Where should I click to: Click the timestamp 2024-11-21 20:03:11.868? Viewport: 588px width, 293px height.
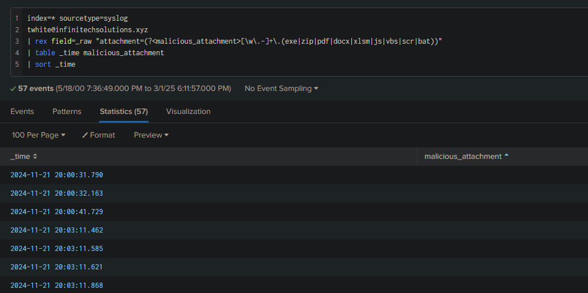coord(56,286)
